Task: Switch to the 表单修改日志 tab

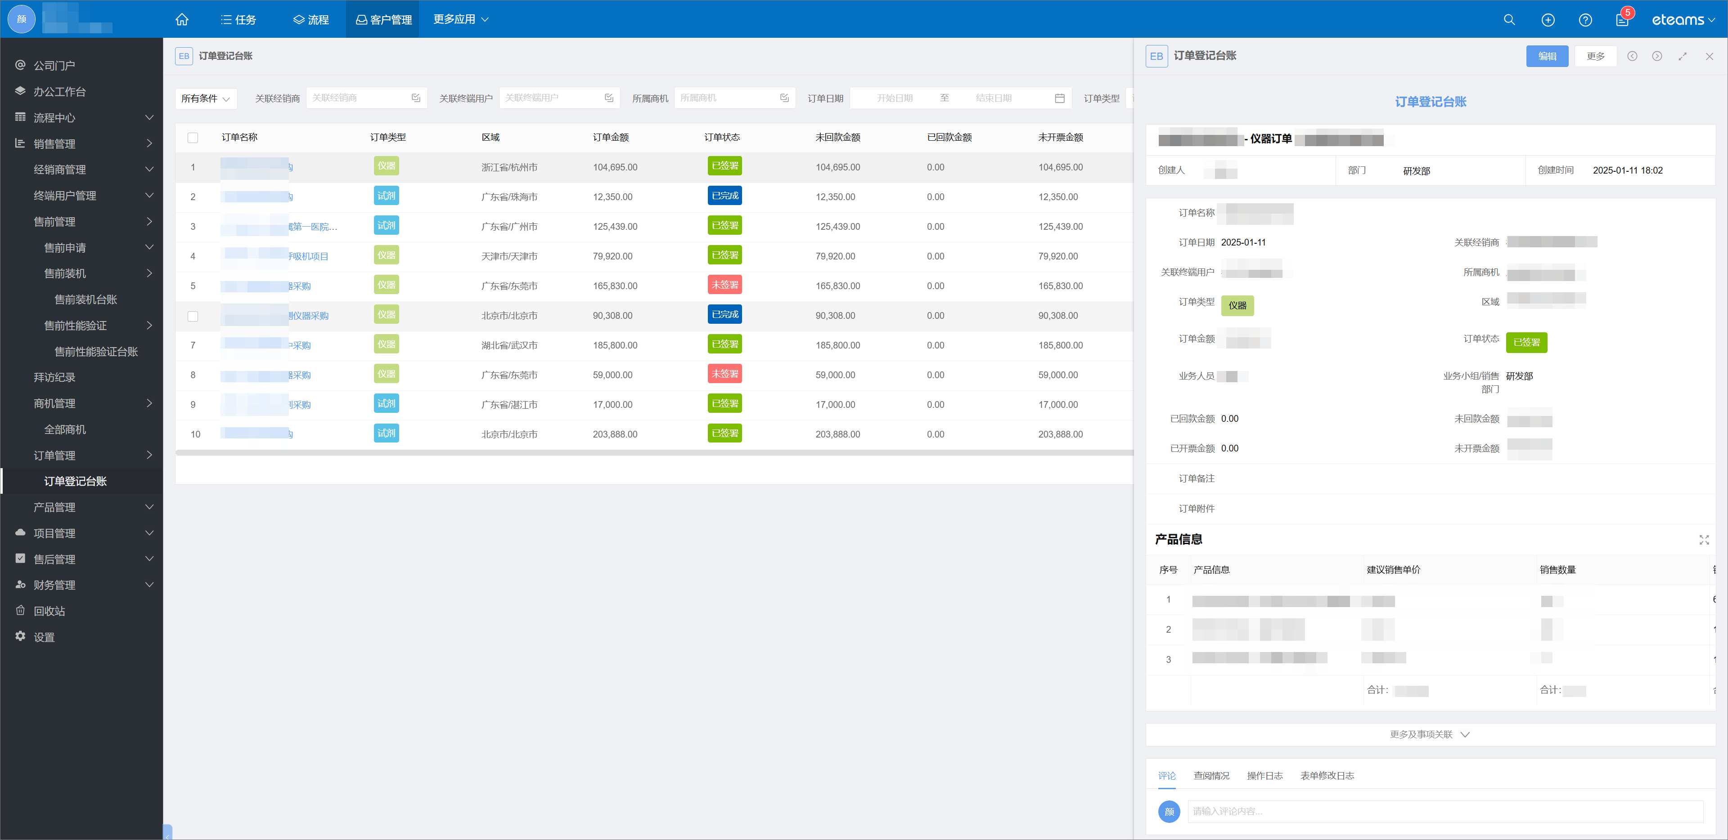Action: pyautogui.click(x=1327, y=776)
